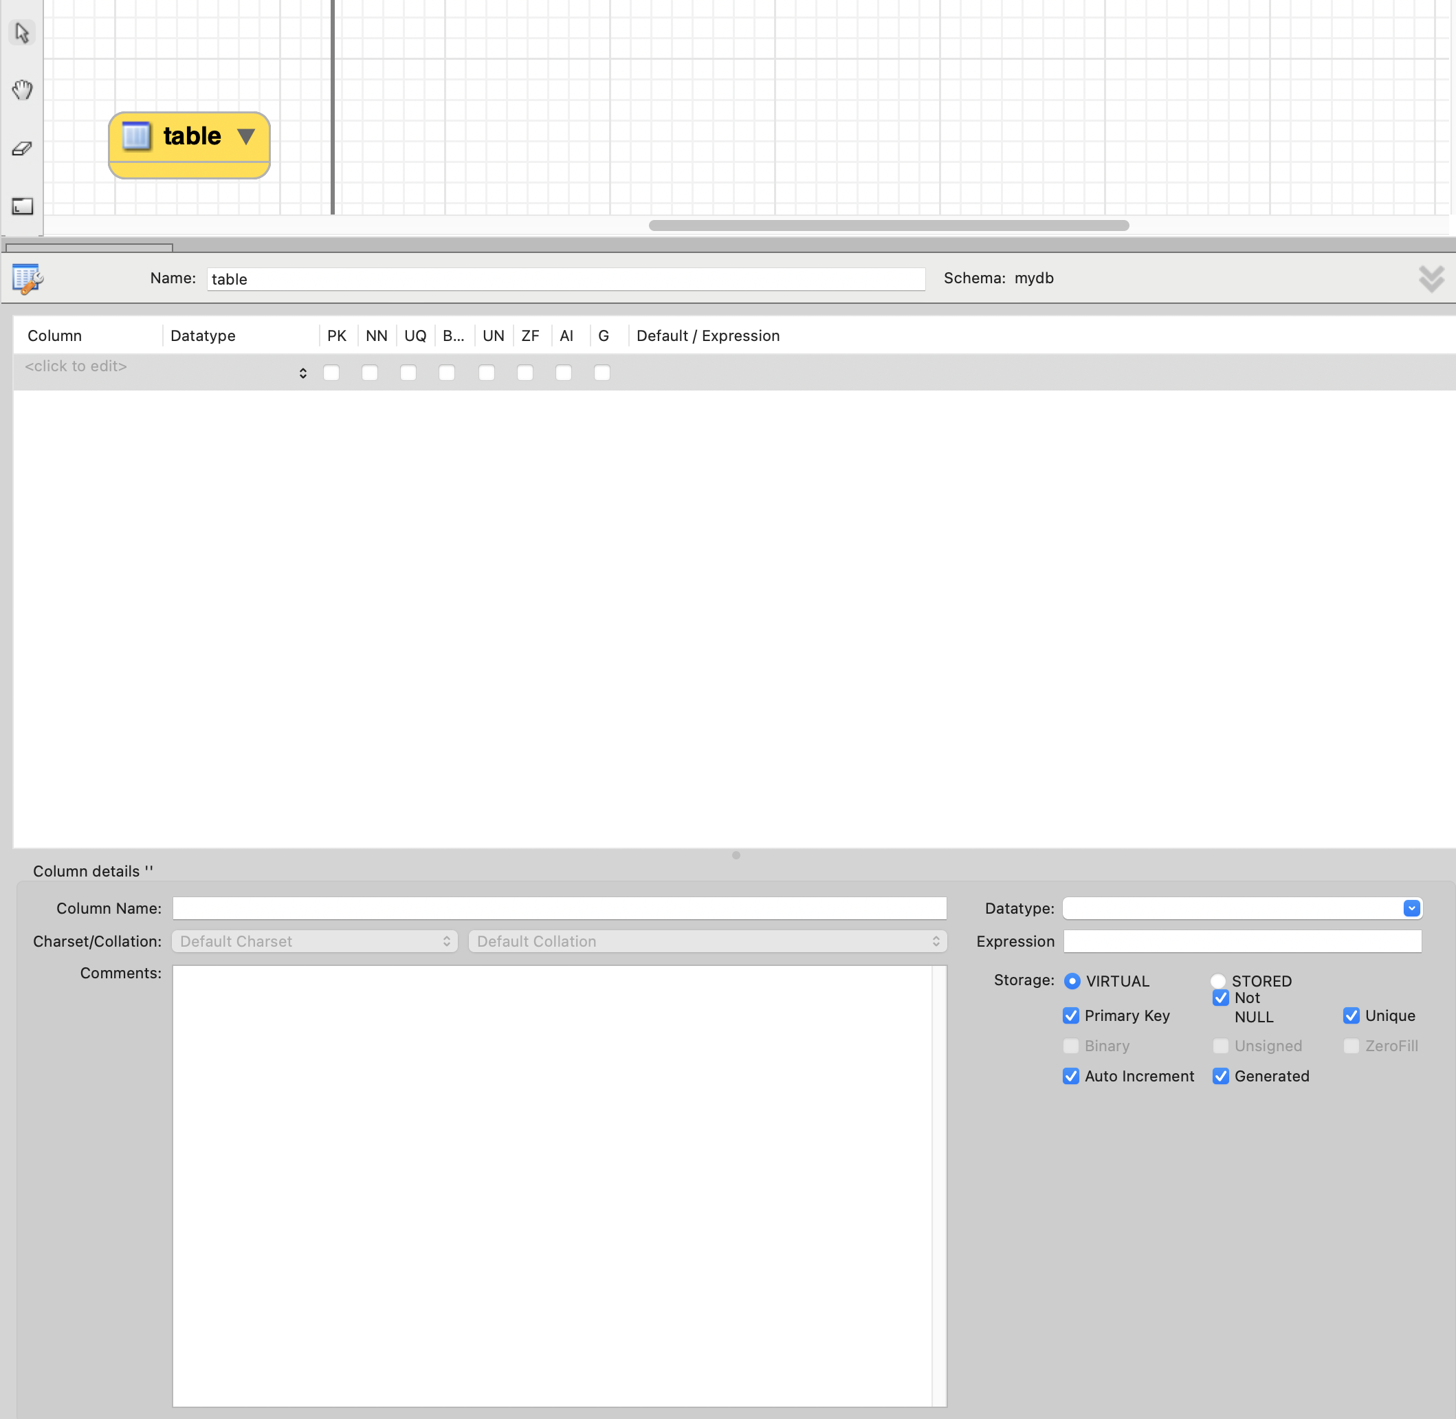Screen dimensions: 1456x1419
Task: Expand the table node triangle arrow
Action: 246,136
